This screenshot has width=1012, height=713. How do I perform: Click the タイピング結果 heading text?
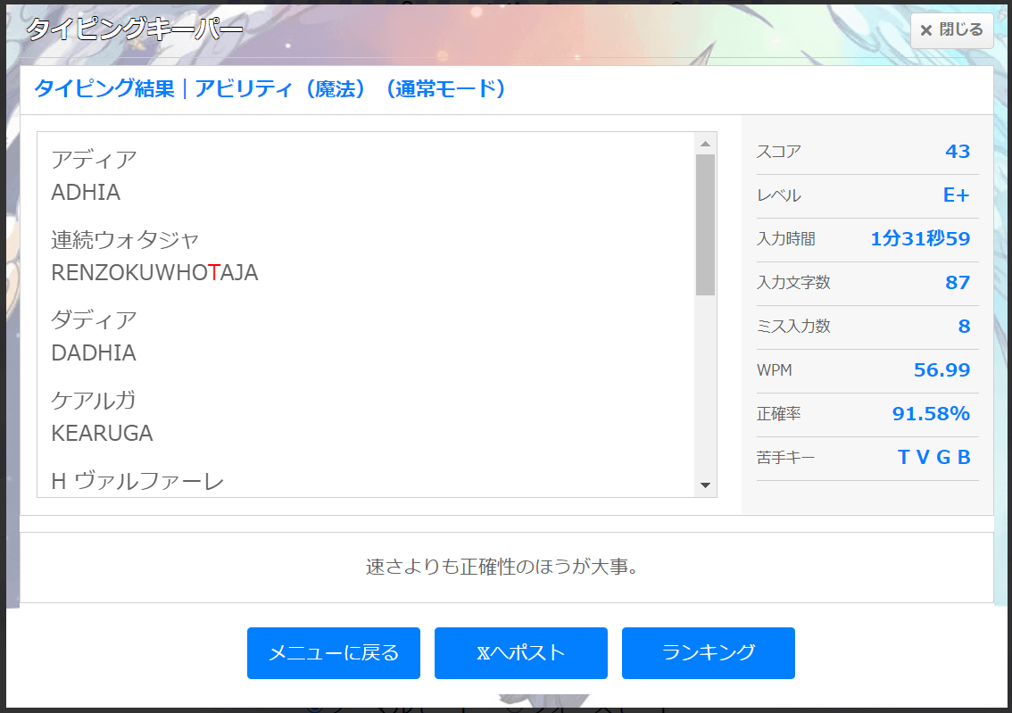[104, 89]
